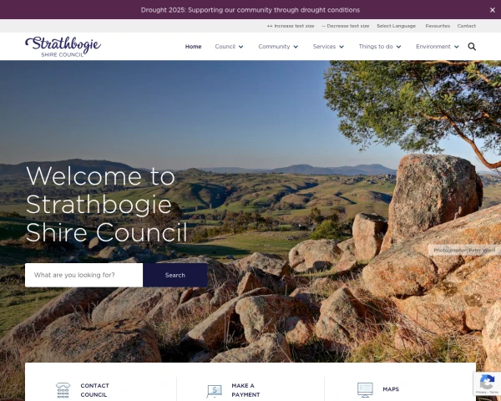This screenshot has height=401, width=501.
Task: Expand the Services dropdown menu
Action: coord(328,47)
